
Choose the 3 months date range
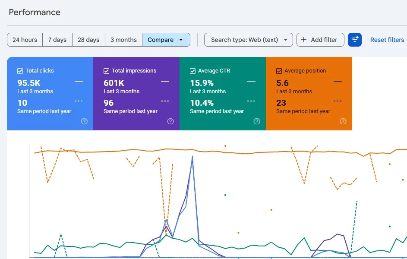tap(123, 40)
